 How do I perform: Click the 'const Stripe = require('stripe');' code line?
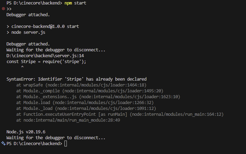point(46,62)
